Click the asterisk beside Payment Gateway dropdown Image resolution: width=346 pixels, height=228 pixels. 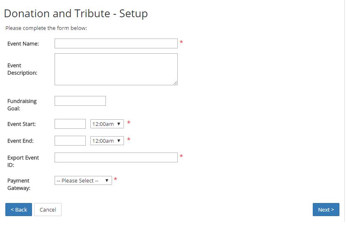pos(115,179)
